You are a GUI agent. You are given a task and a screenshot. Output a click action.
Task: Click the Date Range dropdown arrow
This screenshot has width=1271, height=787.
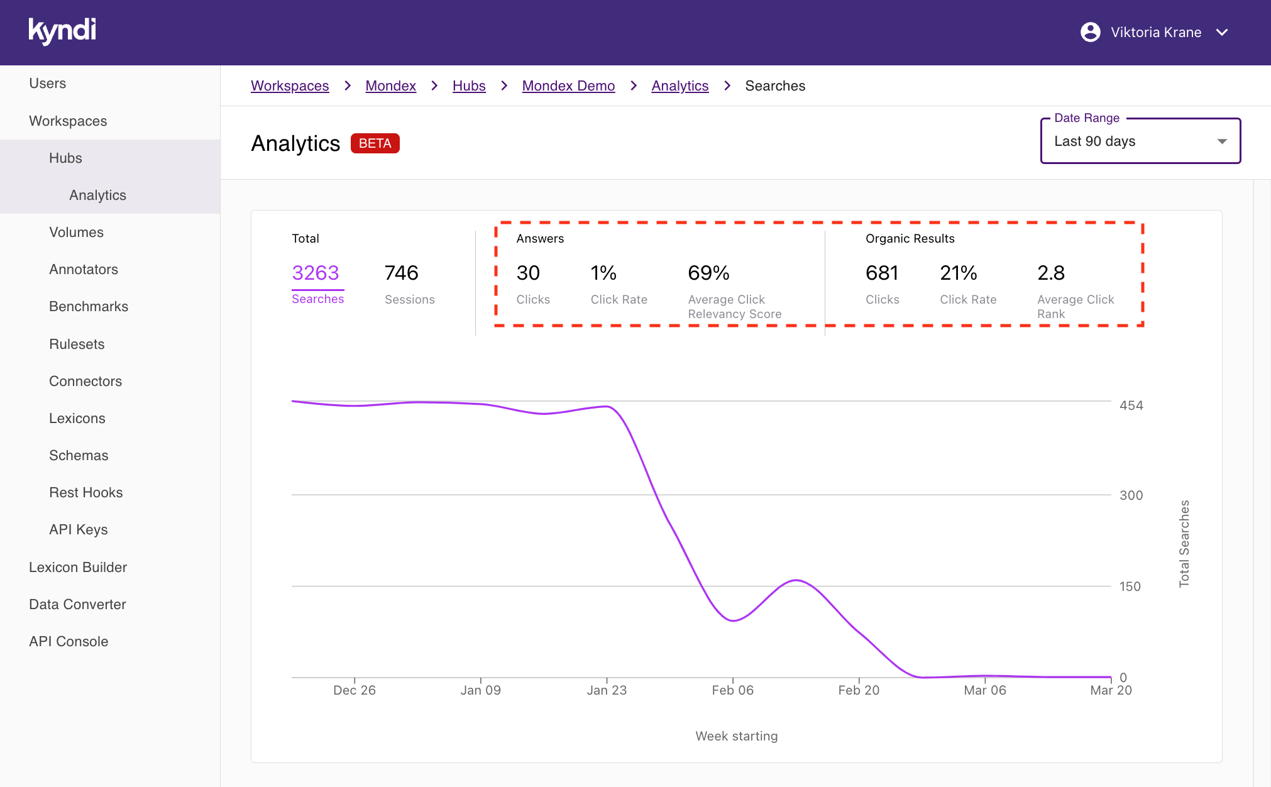(x=1222, y=141)
